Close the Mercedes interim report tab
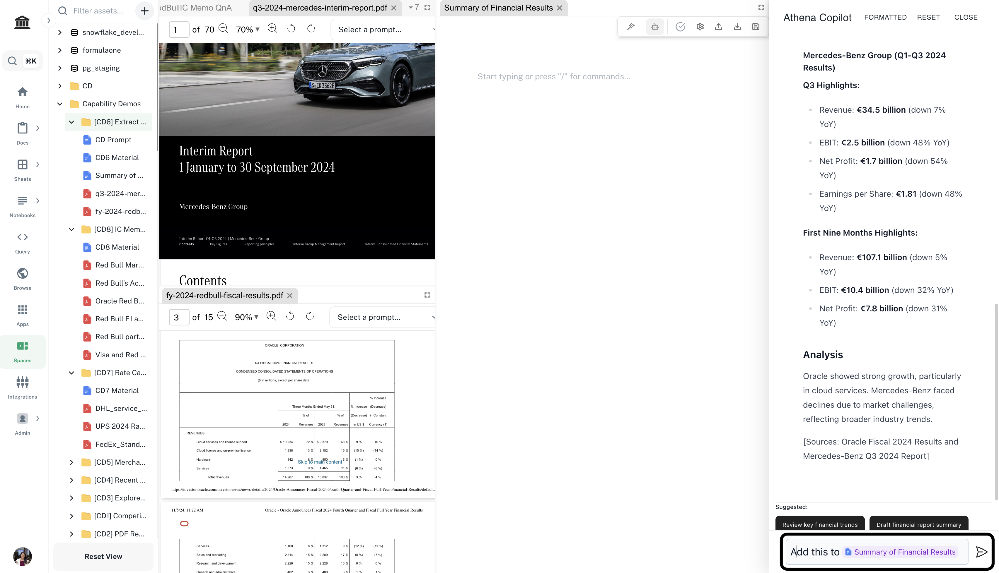The image size is (999, 573). tap(393, 8)
